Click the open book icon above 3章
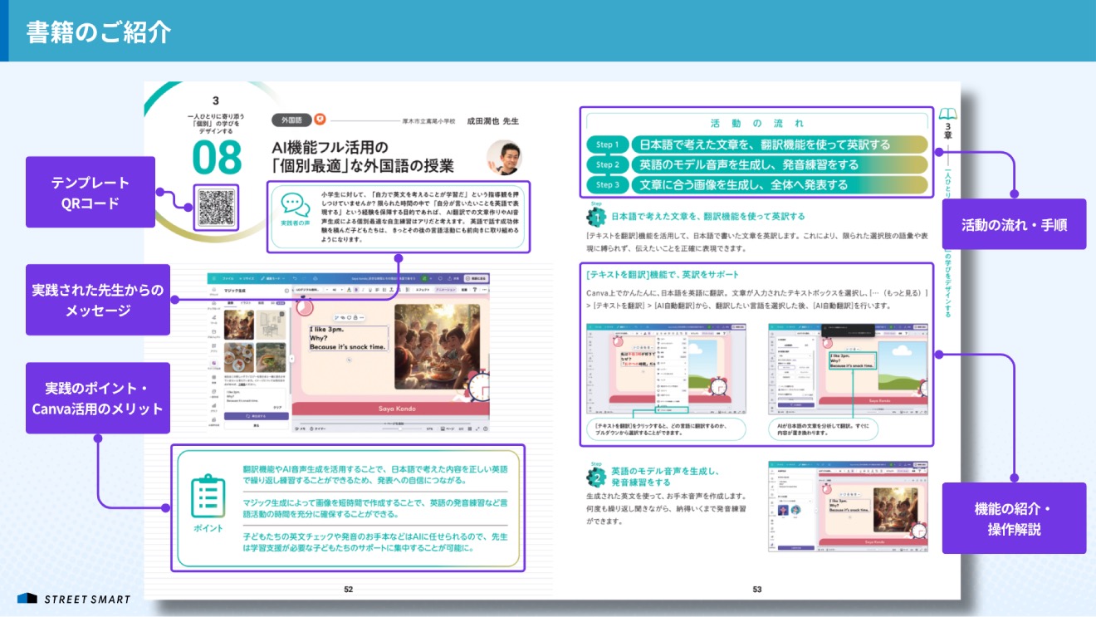Viewport: 1096px width, 617px height. click(x=949, y=112)
